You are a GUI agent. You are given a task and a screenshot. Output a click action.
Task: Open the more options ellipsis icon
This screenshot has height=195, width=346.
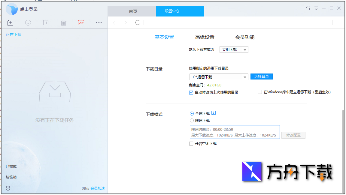pos(99,22)
